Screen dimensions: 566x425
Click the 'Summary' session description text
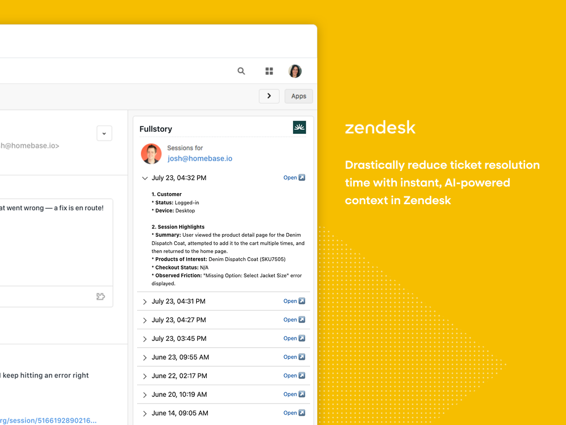228,243
